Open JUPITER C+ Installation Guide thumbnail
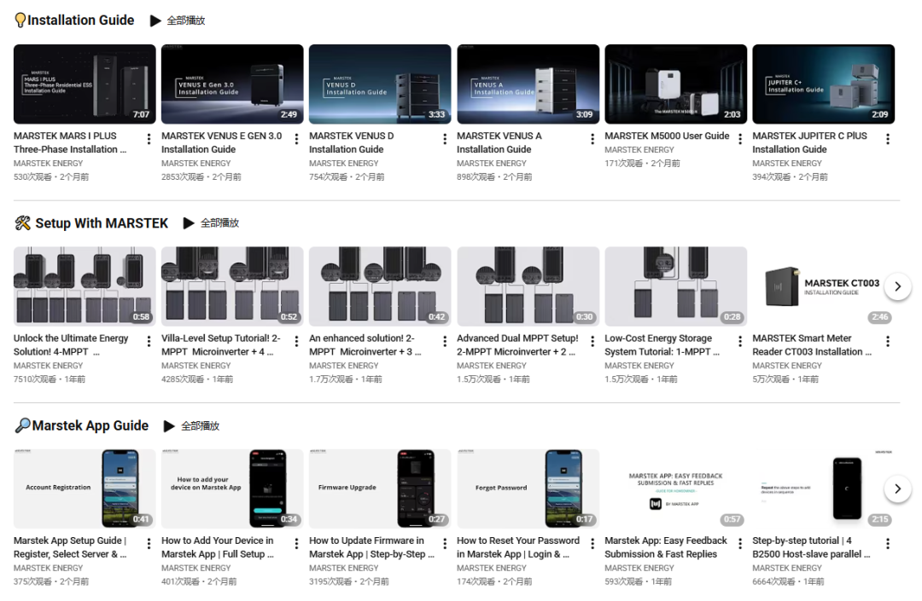 coord(823,84)
